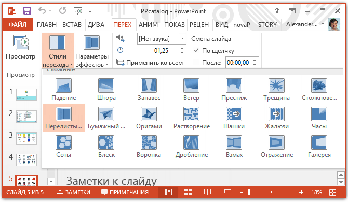Choose the Отражение transition
This screenshot has height=202, width=348.
point(276,147)
